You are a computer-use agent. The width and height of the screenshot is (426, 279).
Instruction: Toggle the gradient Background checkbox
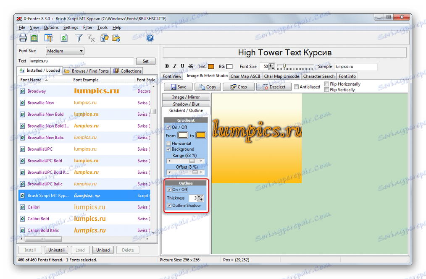tap(168, 149)
